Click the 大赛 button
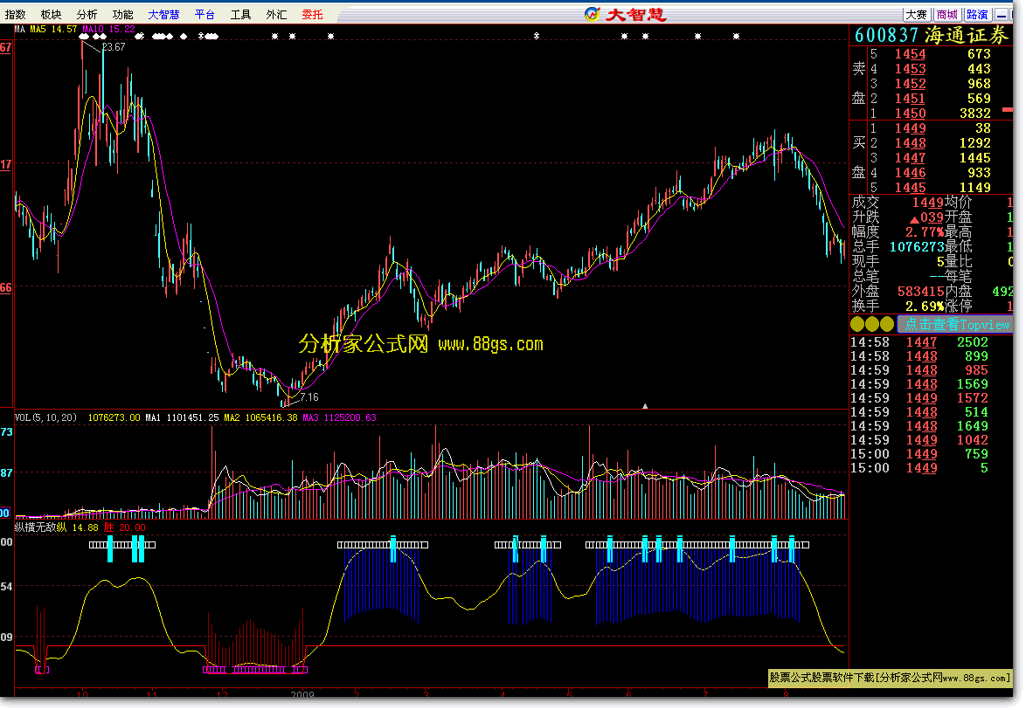 tap(917, 14)
